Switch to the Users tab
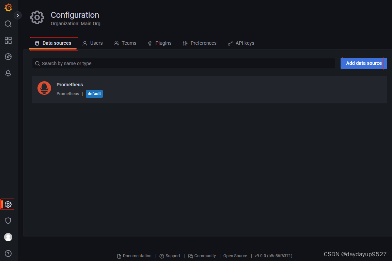 (93, 43)
